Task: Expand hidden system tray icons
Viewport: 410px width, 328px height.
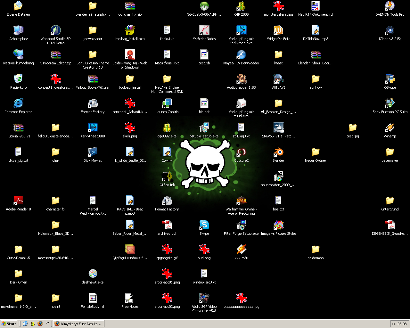Action: pyautogui.click(x=393, y=324)
